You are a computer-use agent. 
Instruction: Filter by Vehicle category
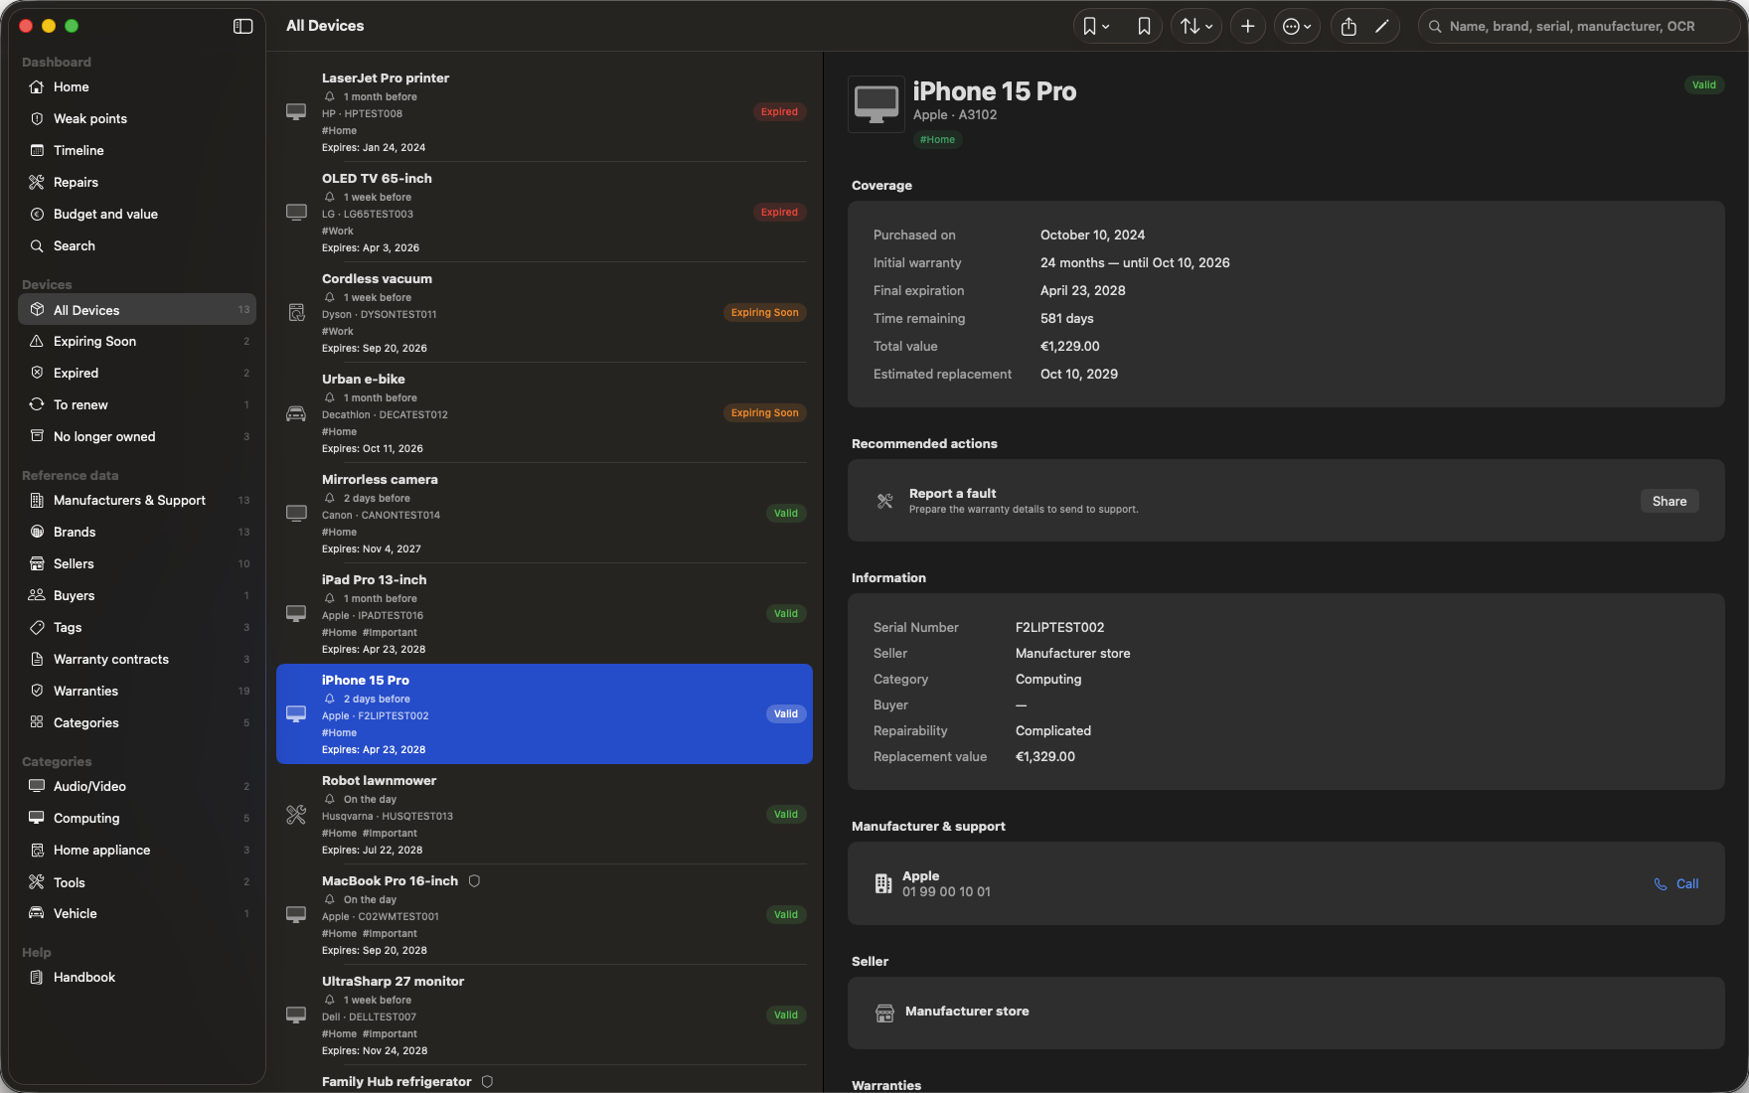click(x=137, y=914)
